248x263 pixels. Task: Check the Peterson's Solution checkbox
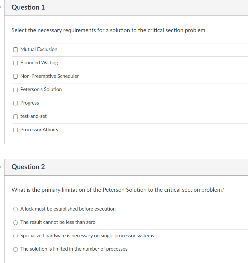[15, 90]
